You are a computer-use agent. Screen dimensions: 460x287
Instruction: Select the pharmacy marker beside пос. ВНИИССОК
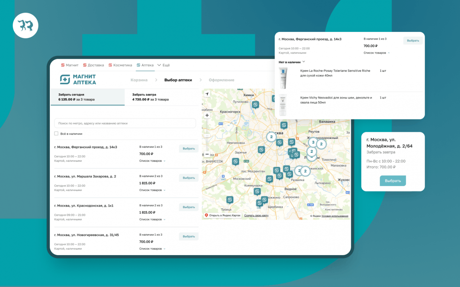tap(235, 162)
